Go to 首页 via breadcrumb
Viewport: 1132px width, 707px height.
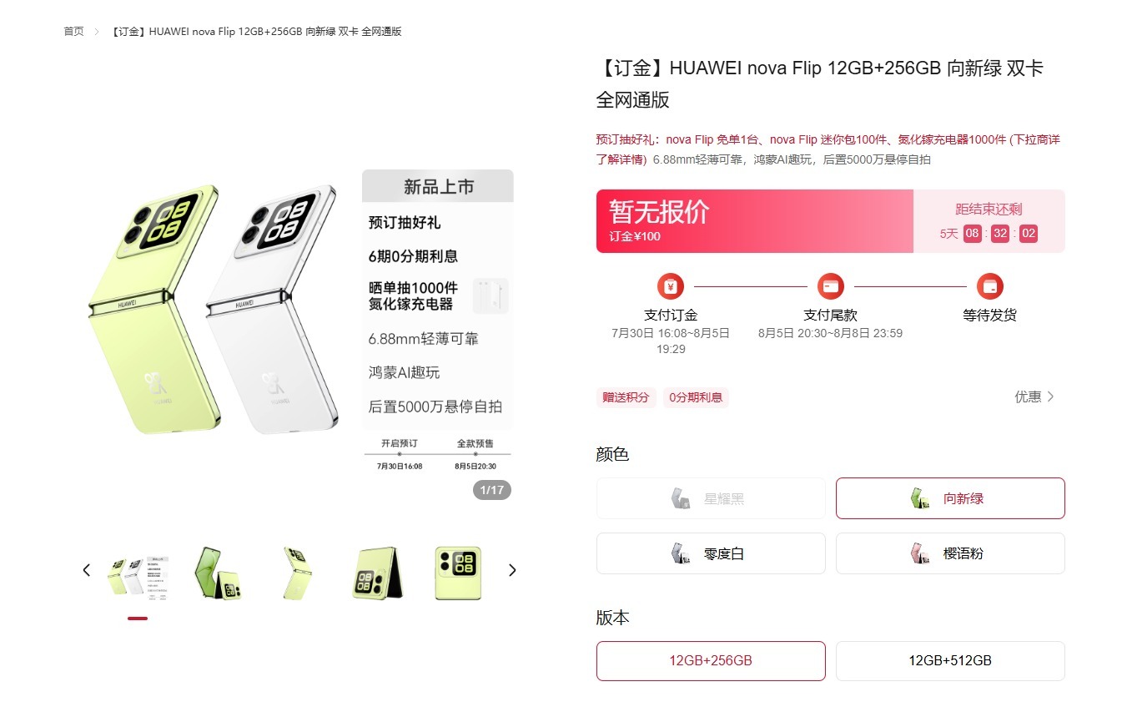click(74, 32)
